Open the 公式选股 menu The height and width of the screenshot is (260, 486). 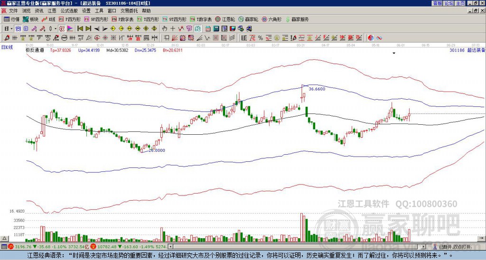69,11
